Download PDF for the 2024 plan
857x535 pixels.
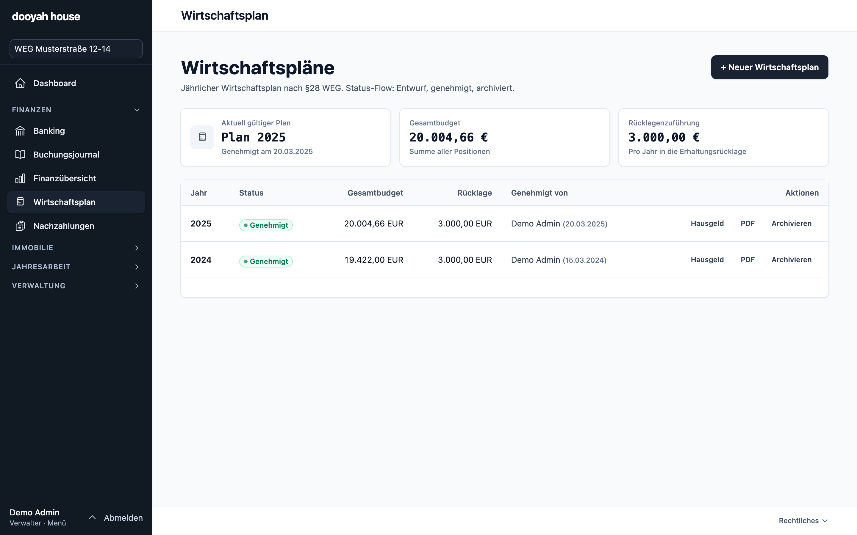pos(747,260)
